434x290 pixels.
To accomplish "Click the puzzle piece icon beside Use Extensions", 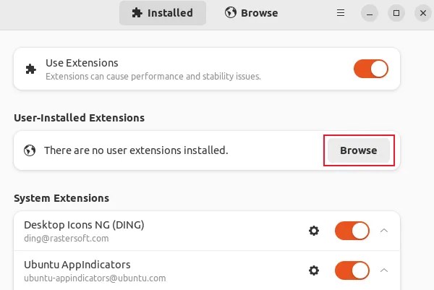I will tap(30, 69).
